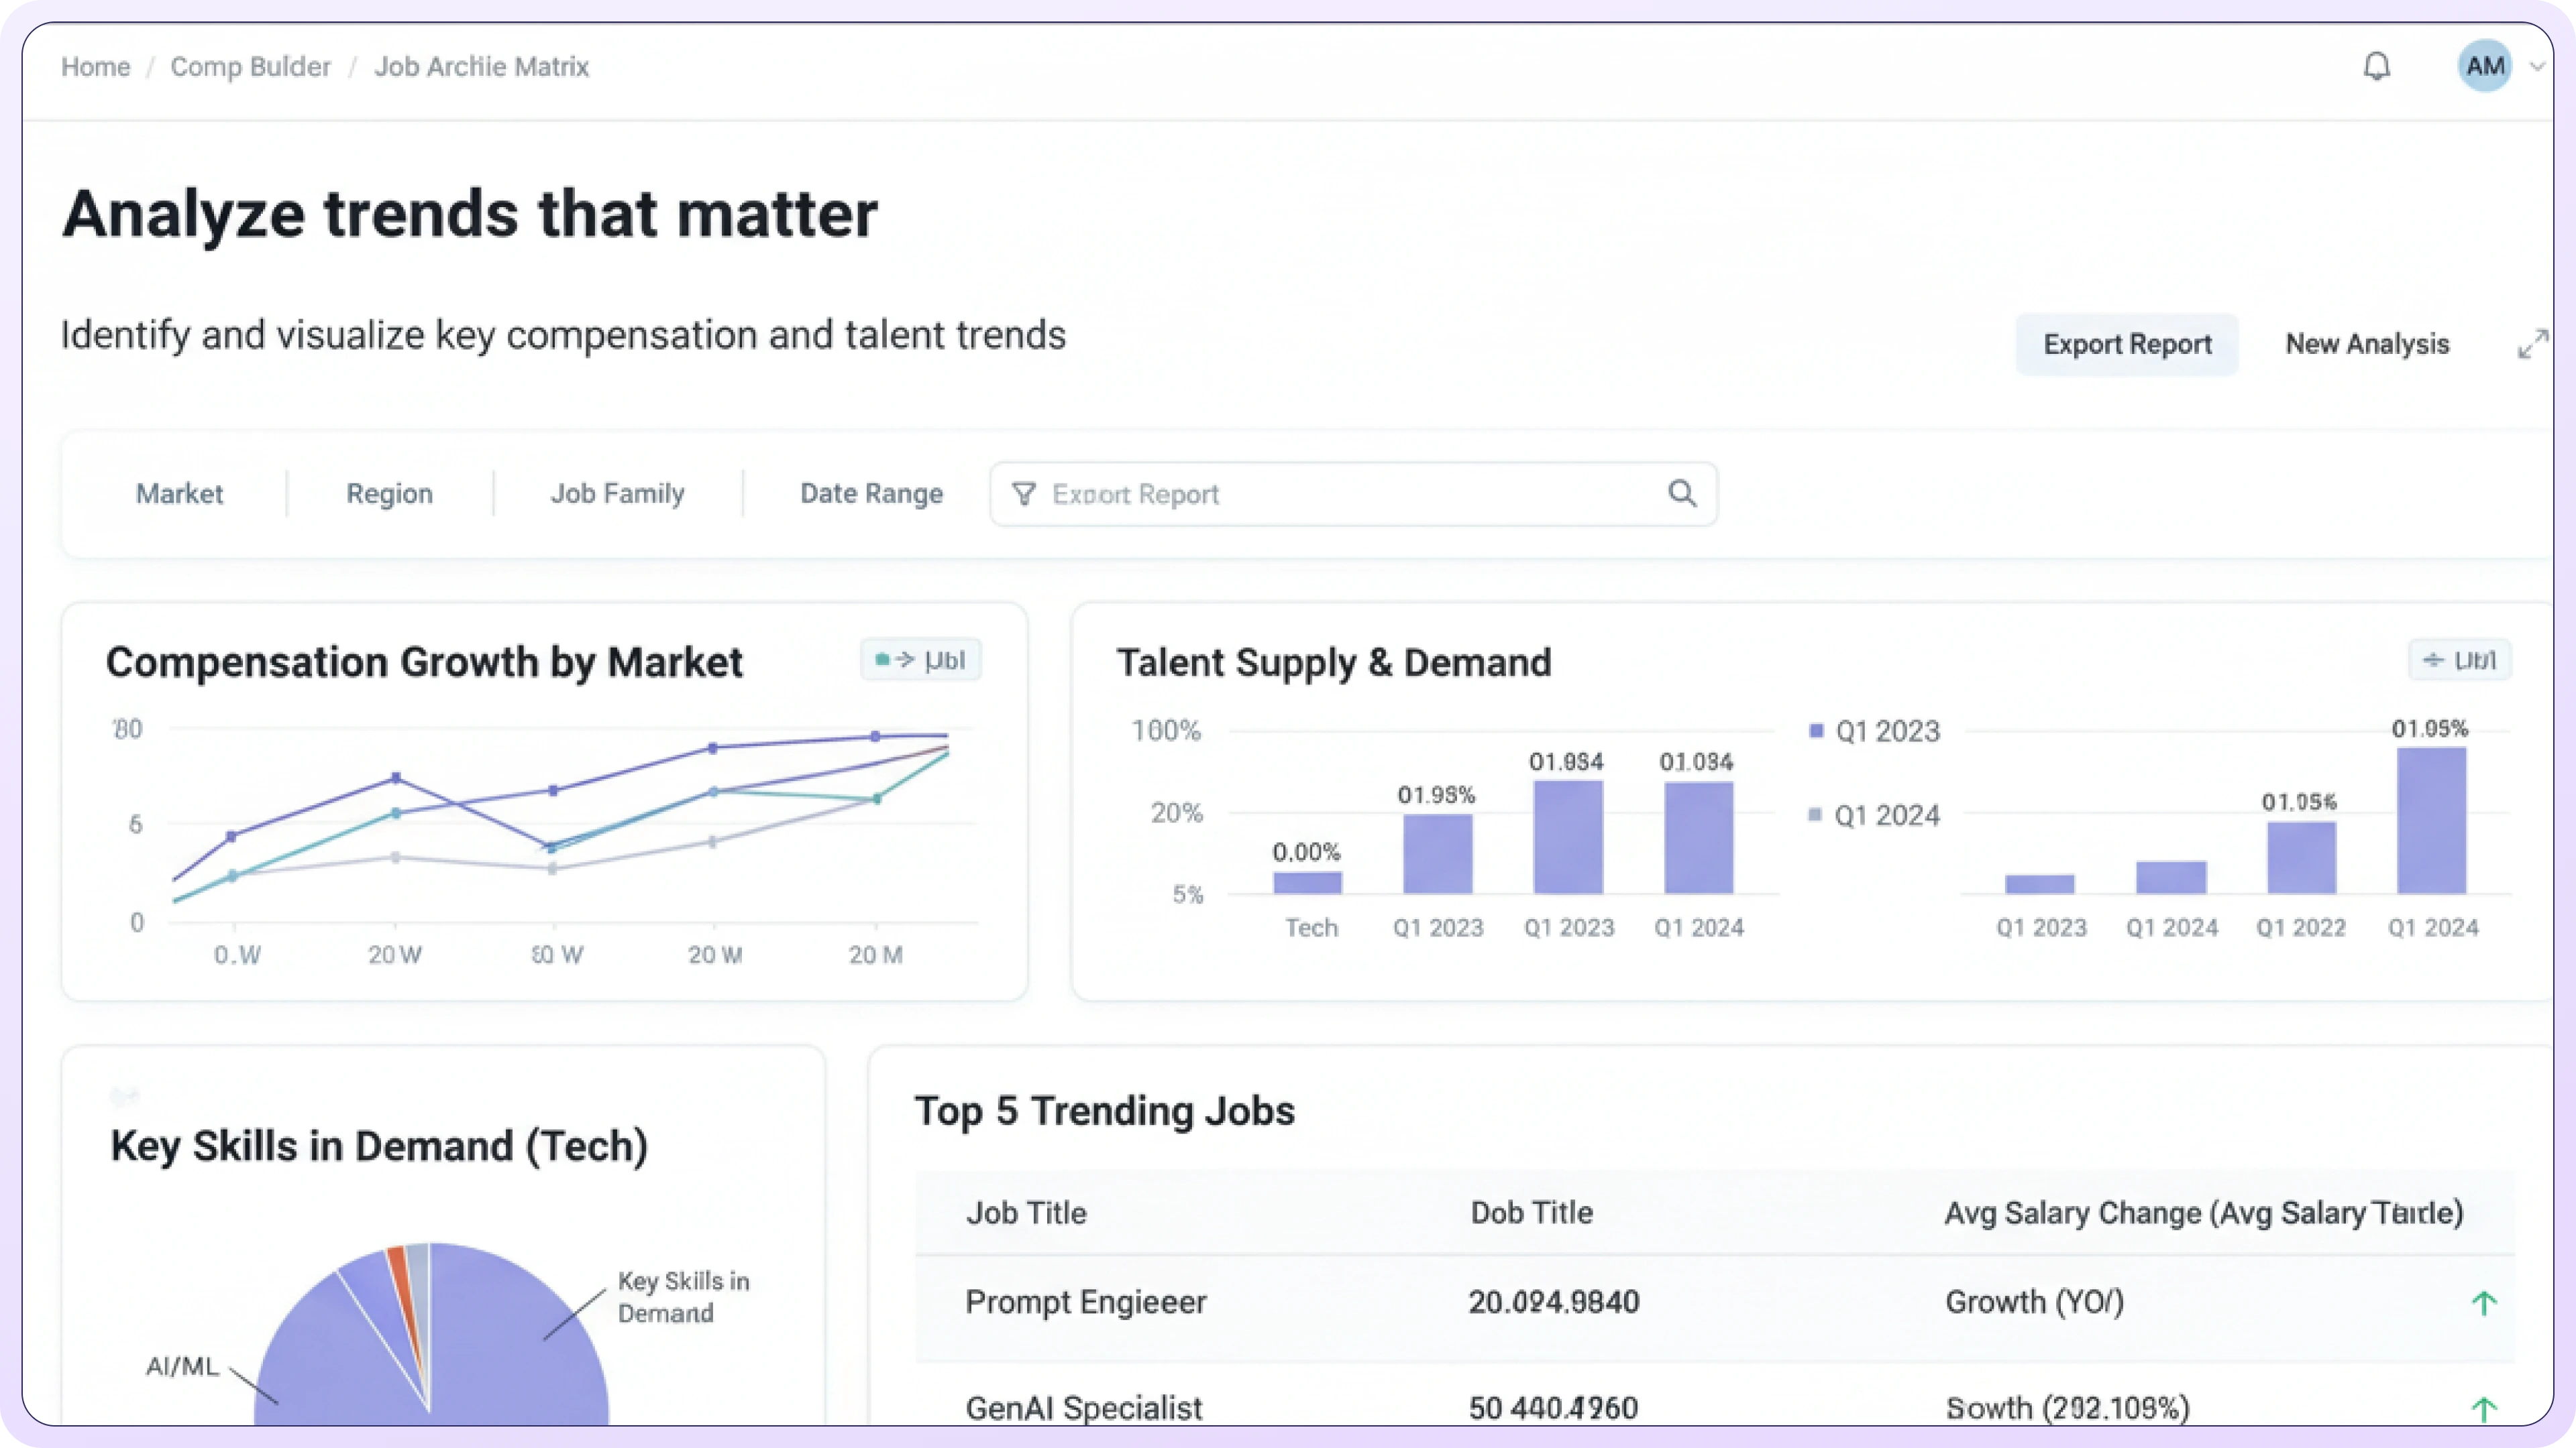
Task: Open the Market filter dropdown
Action: 179,493
